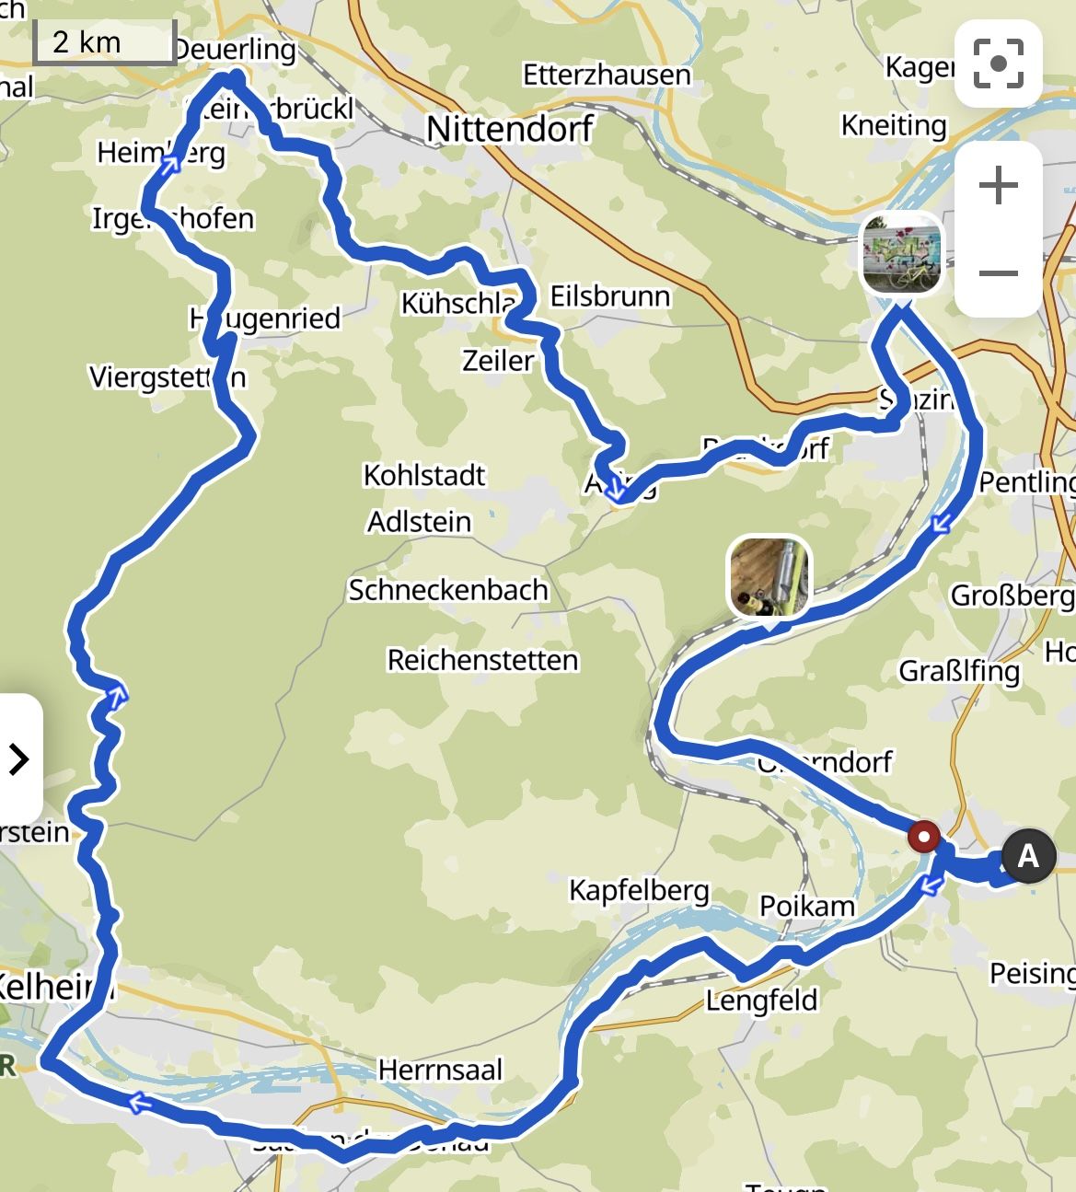
Task: Click the Herrnsaal place label
Action: coord(441,1070)
